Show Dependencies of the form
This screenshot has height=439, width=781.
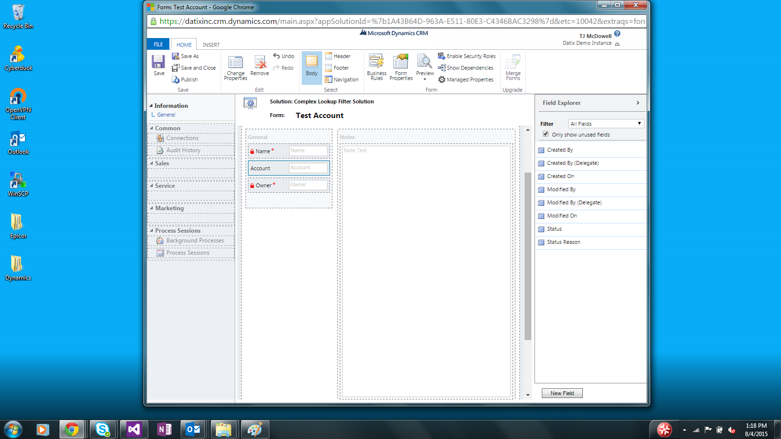click(466, 68)
